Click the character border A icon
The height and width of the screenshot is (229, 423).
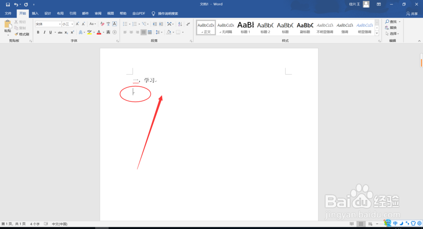(114, 24)
